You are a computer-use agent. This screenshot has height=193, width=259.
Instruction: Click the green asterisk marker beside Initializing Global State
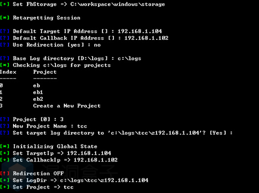[x=4, y=146]
